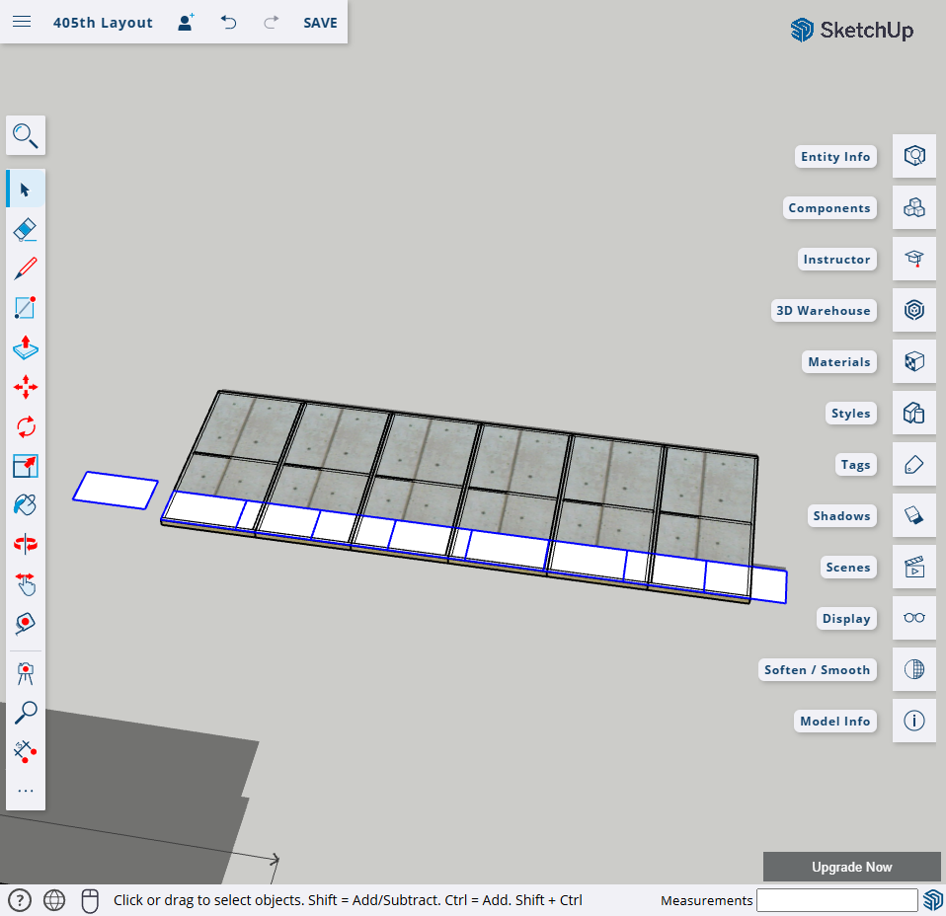Open the search tool magnifier

point(26,135)
